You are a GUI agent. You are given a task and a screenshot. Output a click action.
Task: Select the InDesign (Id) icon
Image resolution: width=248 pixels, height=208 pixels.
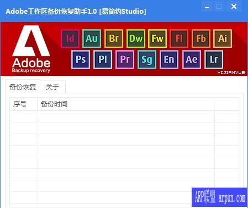click(70, 39)
